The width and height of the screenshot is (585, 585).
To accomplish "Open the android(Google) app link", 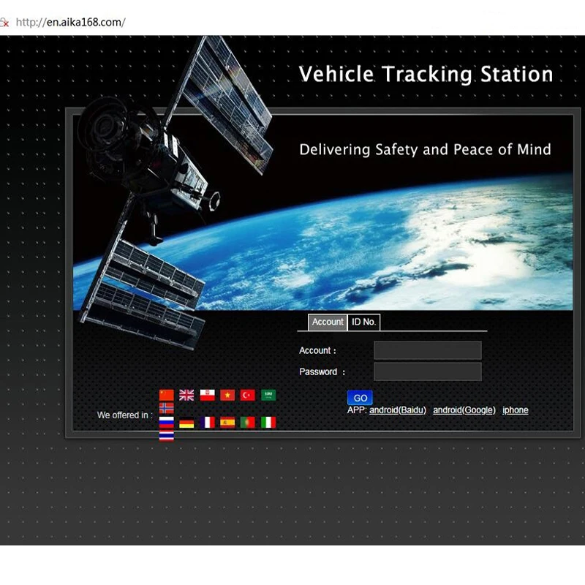I will point(464,410).
